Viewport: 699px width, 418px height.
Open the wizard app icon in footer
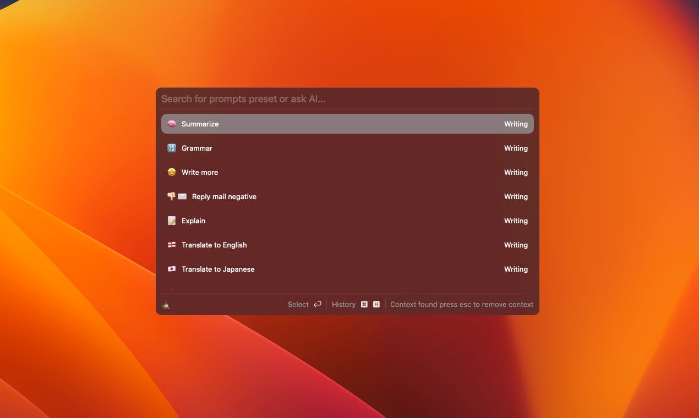(x=166, y=304)
